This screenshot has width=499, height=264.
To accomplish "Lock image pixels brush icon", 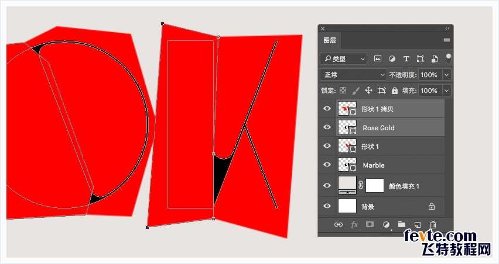I will (356, 91).
